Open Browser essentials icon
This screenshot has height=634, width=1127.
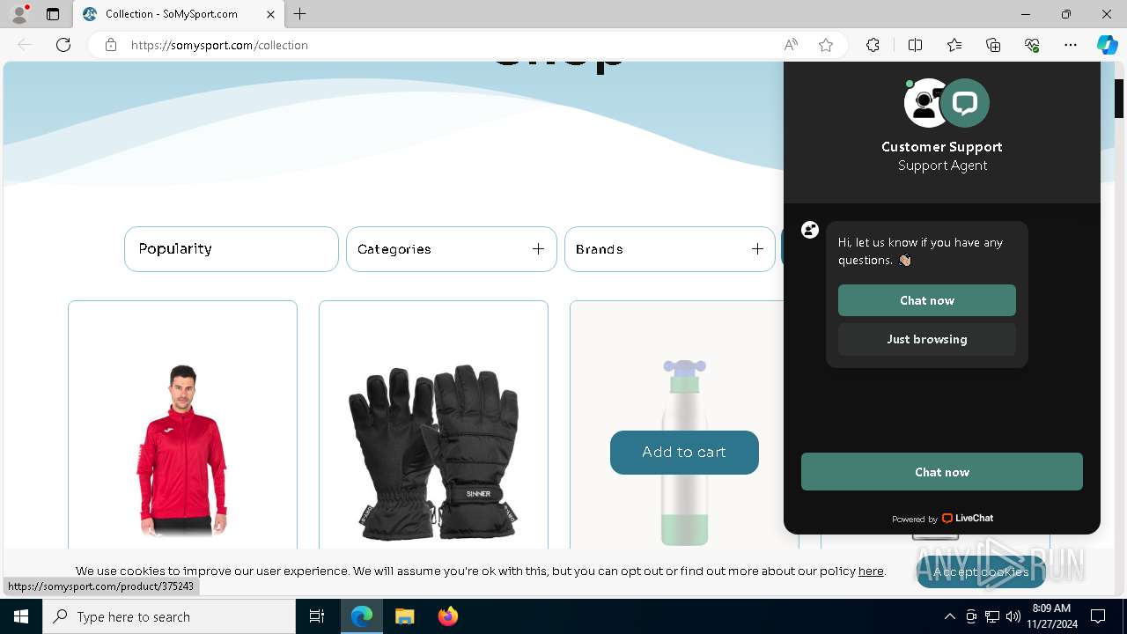point(1032,45)
